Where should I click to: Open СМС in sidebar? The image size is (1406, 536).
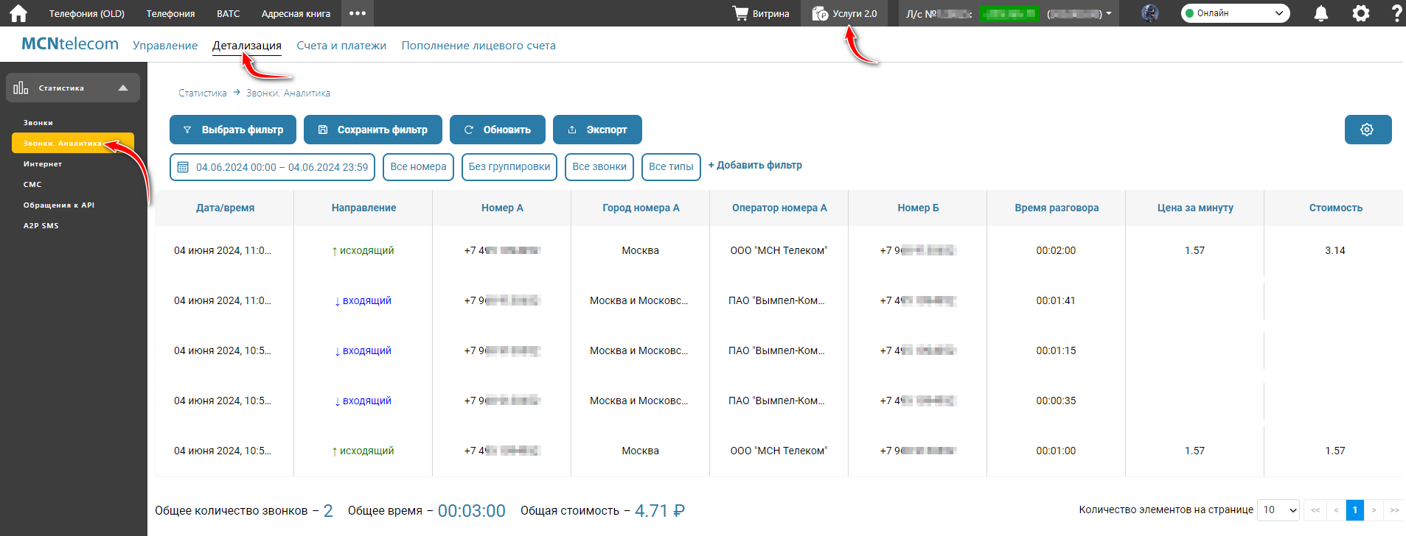click(x=32, y=185)
